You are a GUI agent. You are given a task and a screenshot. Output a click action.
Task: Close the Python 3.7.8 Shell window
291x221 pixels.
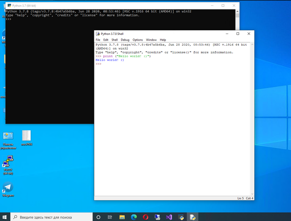tap(249, 34)
